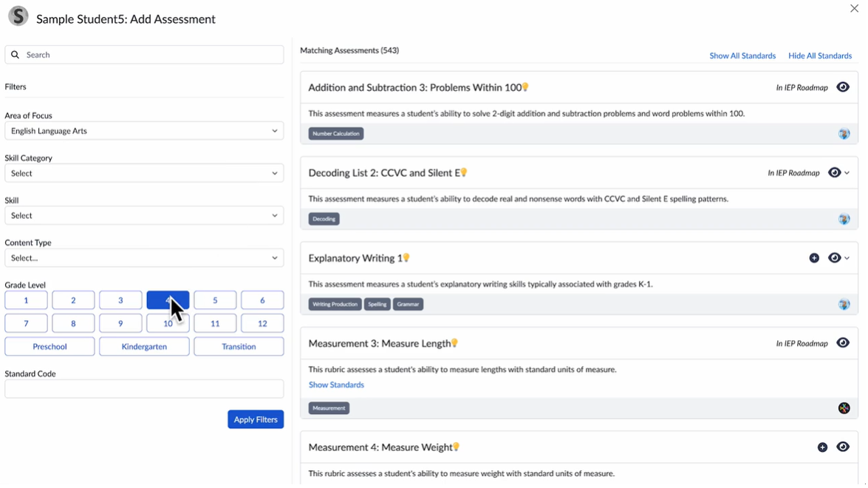Toggle eye icon for Measurement 3: Measure Length
This screenshot has width=868, height=488.
point(843,343)
